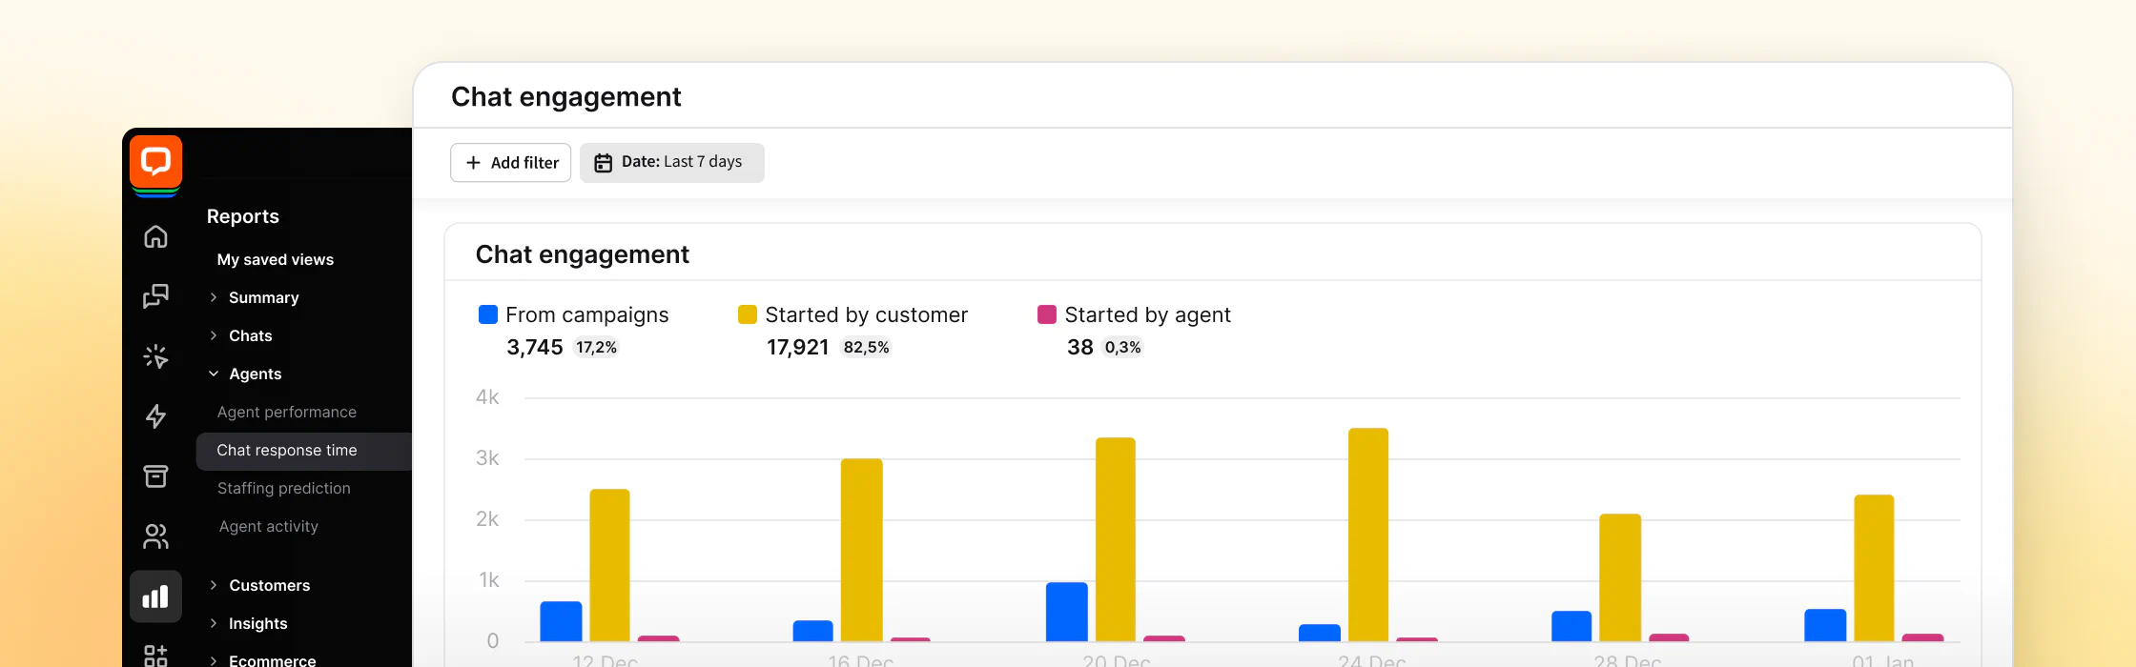The width and height of the screenshot is (2136, 667).
Task: Click the tallest yellow bar for 24 Dec
Action: click(x=1368, y=534)
